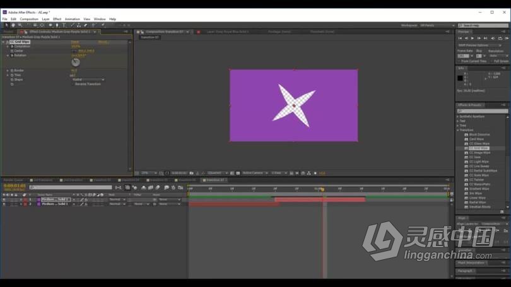The image size is (511, 287).
Task: Open the Composition menu
Action: 29,19
